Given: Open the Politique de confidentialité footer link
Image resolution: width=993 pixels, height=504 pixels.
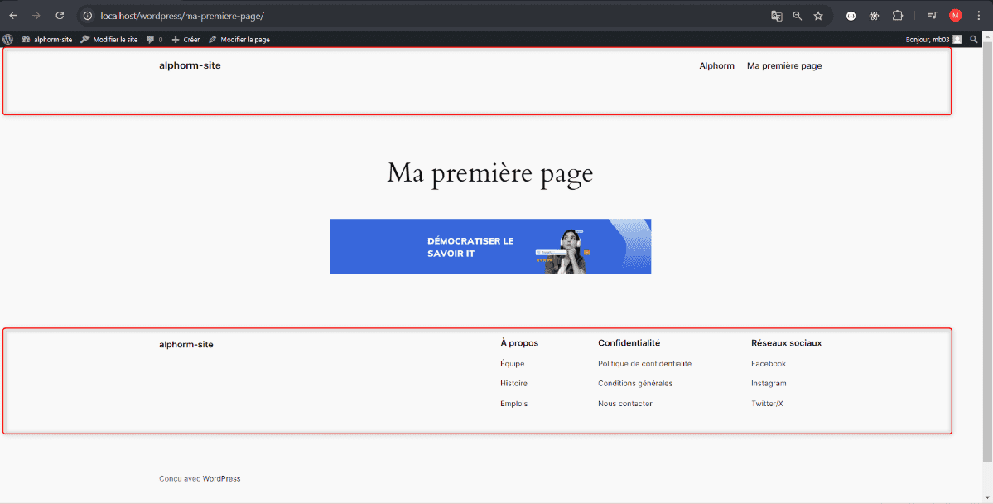Looking at the screenshot, I should (644, 364).
